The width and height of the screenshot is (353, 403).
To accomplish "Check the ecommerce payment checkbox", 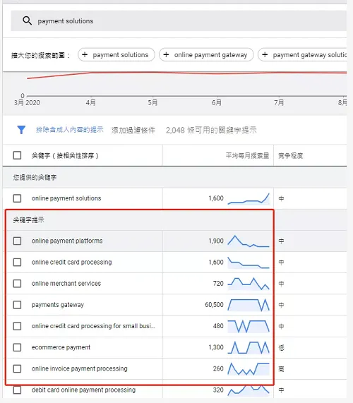I will 17,347.
